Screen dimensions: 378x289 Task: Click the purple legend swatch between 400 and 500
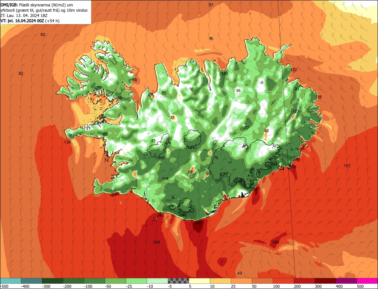pyautogui.click(x=346, y=281)
